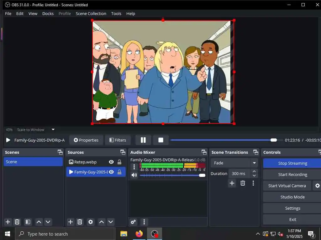Select the Scene entry in Scenes list
This screenshot has width=321, height=240.
point(33,162)
